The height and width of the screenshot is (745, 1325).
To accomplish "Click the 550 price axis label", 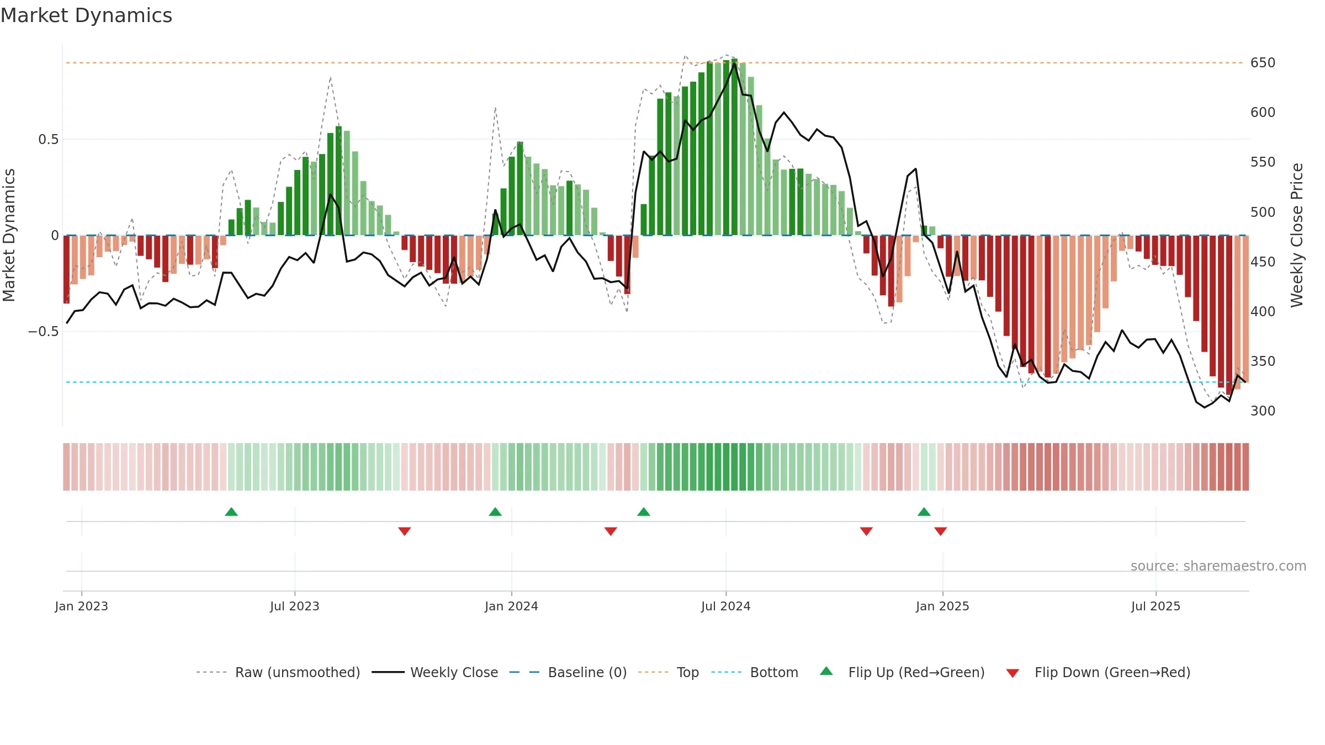I will pos(1263,162).
